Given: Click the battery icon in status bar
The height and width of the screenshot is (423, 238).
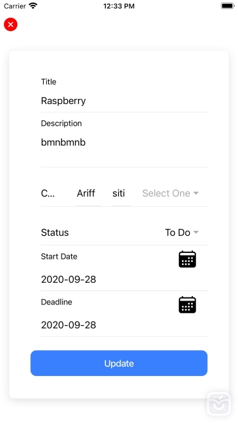Looking at the screenshot, I should pyautogui.click(x=227, y=6).
